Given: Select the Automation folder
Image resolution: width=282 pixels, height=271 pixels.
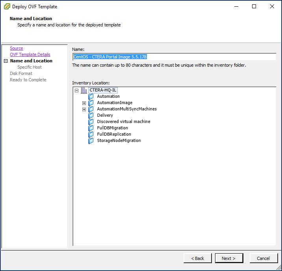Looking at the screenshot, I should click(x=108, y=96).
